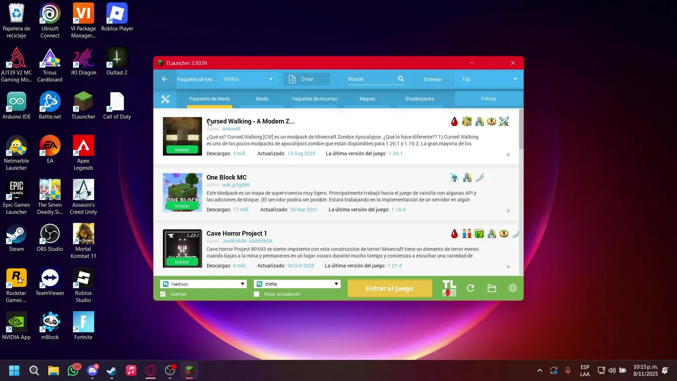Open TLauncher settings gear icon
Viewport: 677px width, 381px height.
[x=513, y=288]
